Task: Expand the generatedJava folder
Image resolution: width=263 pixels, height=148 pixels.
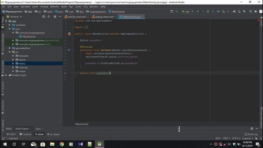Action: point(9,48)
